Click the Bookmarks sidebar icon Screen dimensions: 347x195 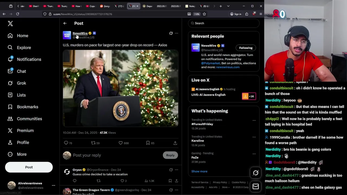10,107
